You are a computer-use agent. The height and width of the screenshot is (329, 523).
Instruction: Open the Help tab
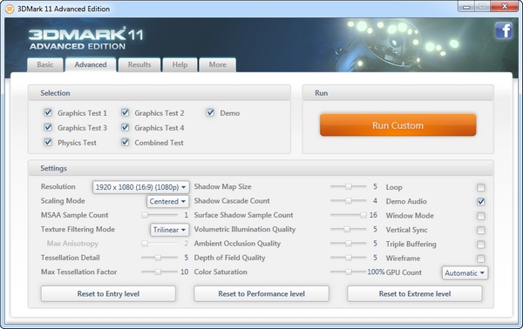[180, 64]
